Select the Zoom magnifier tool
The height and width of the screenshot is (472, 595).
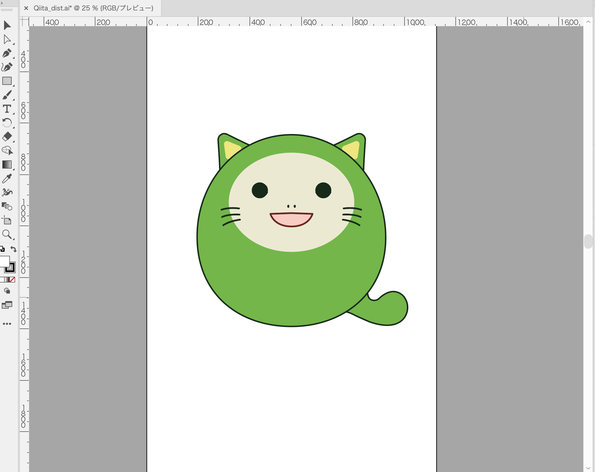pos(7,234)
